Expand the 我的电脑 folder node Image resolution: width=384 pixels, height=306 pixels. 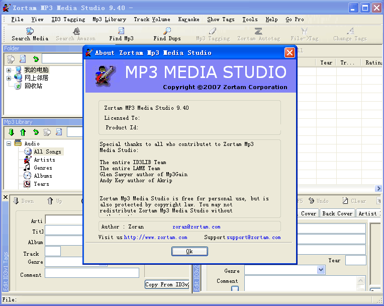pyautogui.click(x=9, y=70)
